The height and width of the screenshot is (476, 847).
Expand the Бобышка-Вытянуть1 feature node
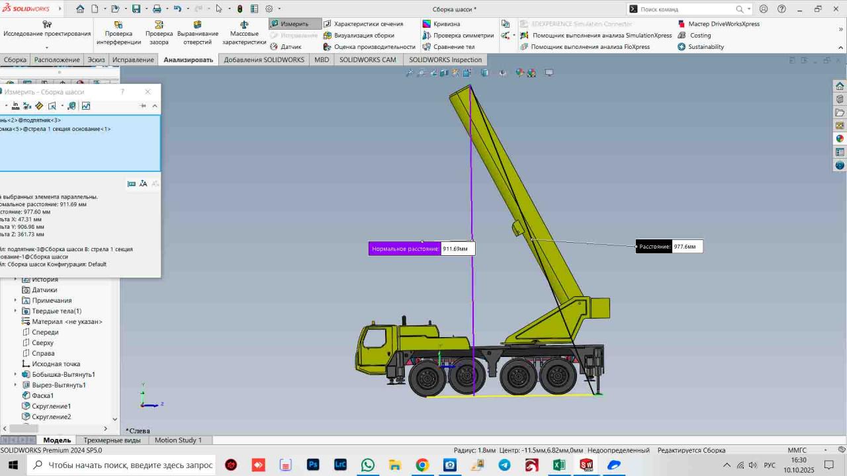tap(16, 374)
